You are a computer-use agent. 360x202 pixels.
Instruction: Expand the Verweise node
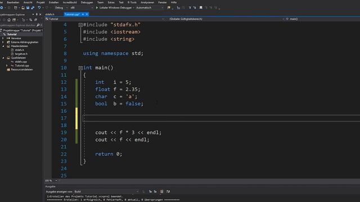[3, 38]
